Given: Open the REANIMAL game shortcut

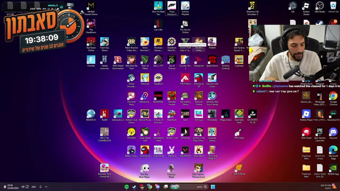Looking at the screenshot, I should 158,97.
